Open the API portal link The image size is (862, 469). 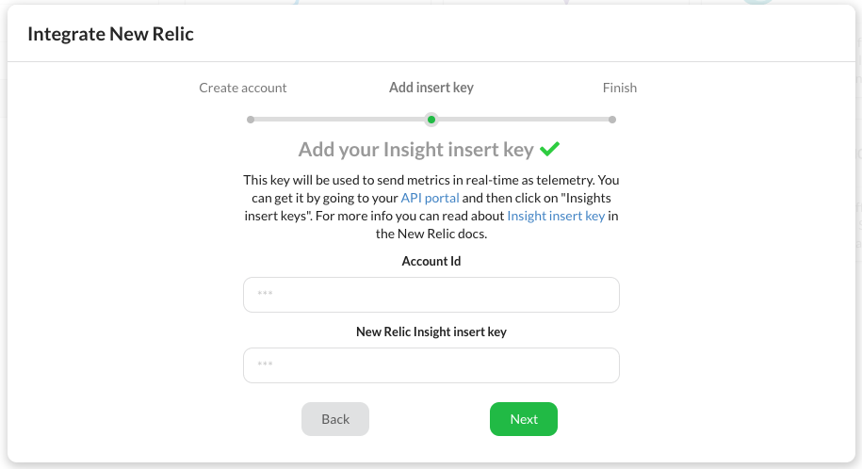[x=430, y=198]
